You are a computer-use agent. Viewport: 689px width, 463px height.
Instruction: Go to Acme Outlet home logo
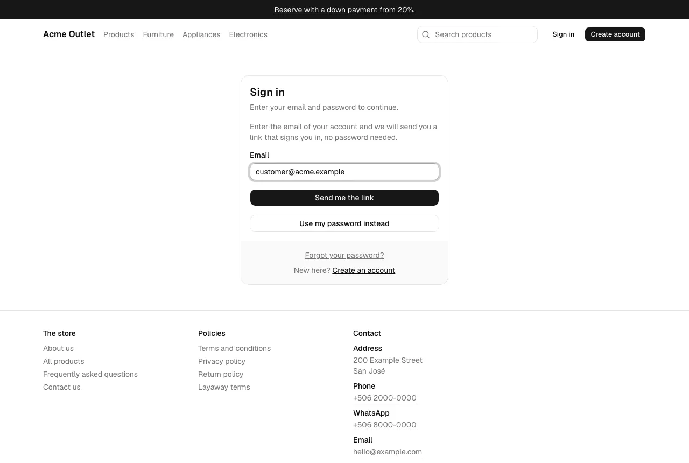(69, 34)
